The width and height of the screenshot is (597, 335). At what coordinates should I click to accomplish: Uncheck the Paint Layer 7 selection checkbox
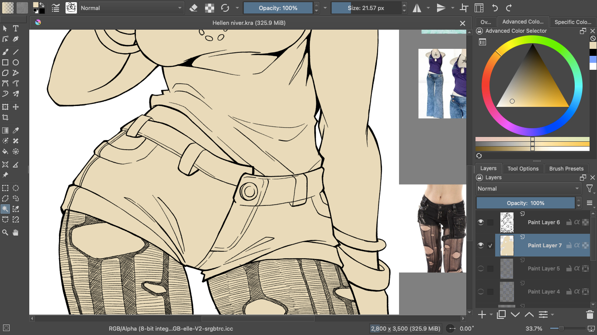click(x=490, y=246)
